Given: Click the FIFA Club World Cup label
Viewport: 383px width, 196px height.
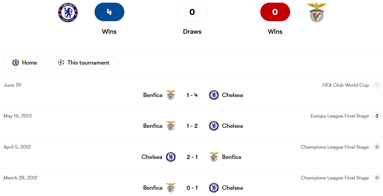Looking at the screenshot, I should (345, 85).
